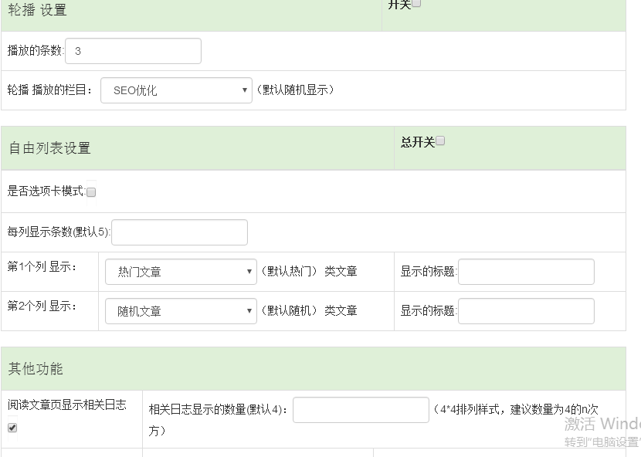Open the 第1个列显示 dropdown showing 热门文章
This screenshot has width=641, height=457.
(181, 271)
